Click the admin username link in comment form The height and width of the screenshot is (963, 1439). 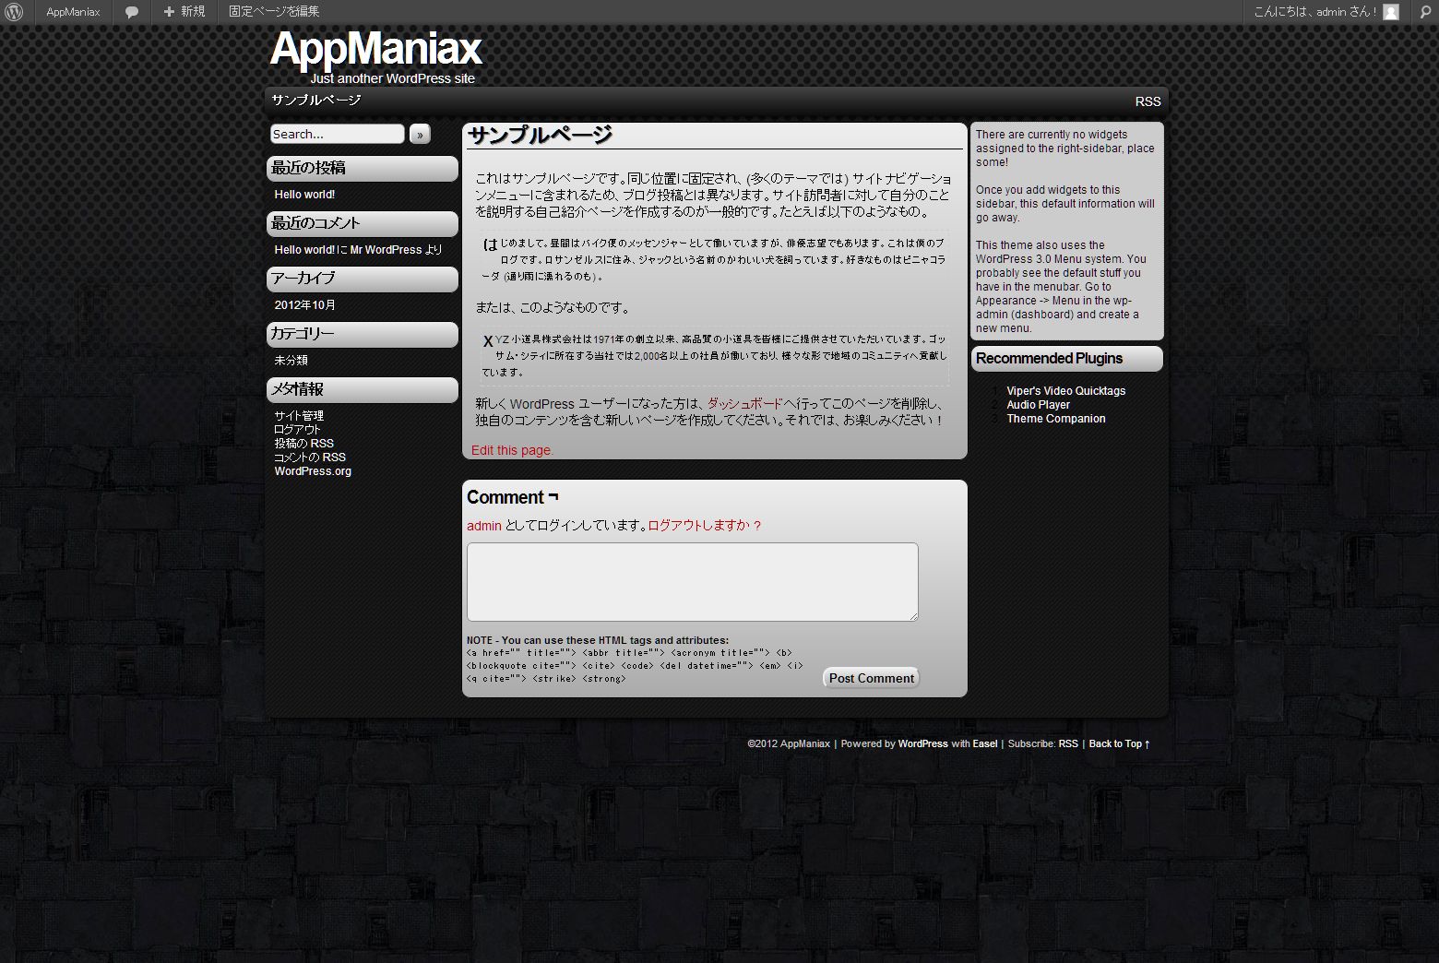point(484,526)
